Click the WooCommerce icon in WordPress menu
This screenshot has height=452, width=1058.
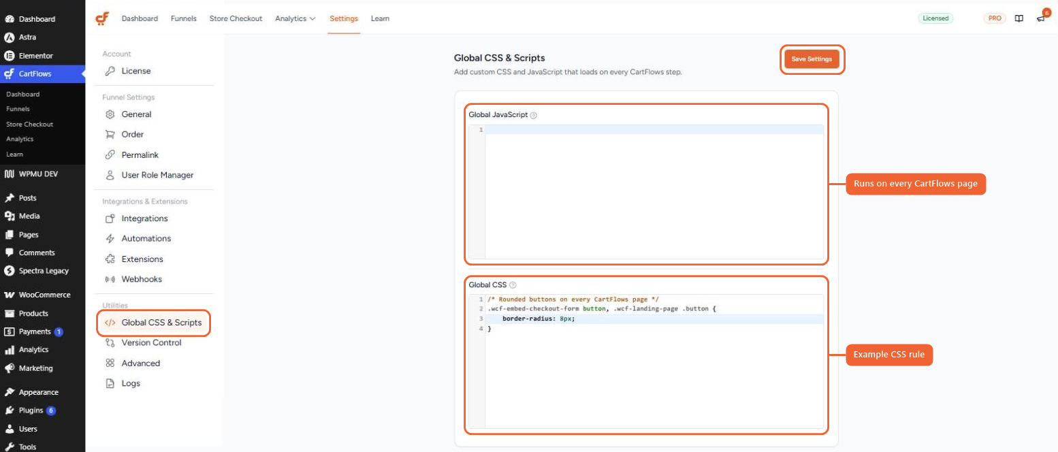pyautogui.click(x=10, y=295)
